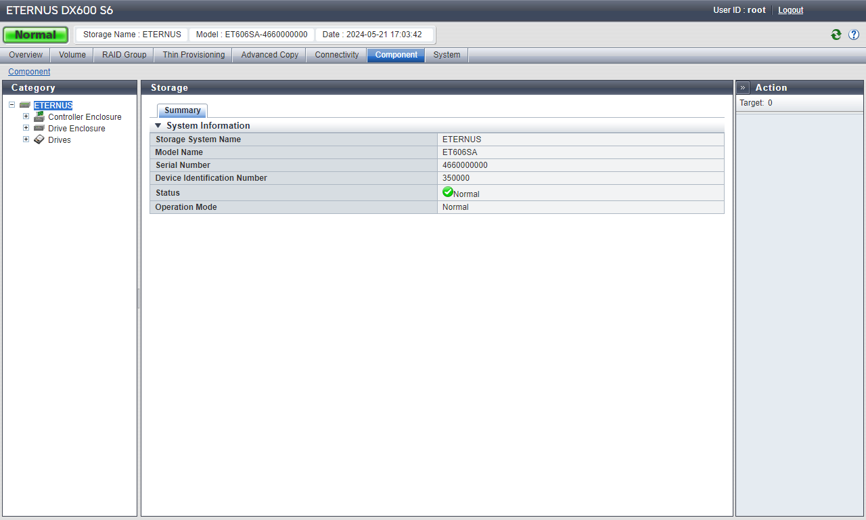Collapse the Action panel with arrow button
This screenshot has height=520, width=866.
(743, 87)
